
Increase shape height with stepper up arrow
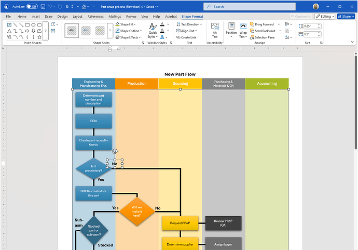pos(319,25)
